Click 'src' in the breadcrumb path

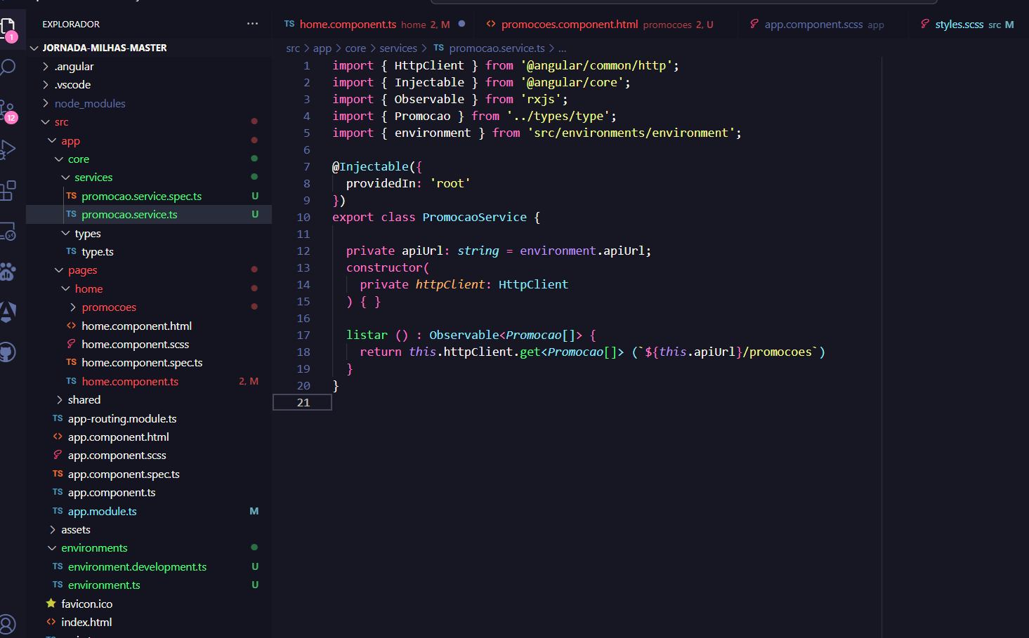(293, 48)
